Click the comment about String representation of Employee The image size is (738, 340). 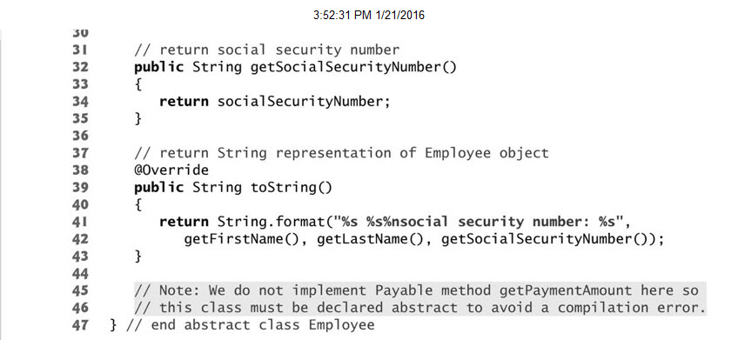[341, 153]
